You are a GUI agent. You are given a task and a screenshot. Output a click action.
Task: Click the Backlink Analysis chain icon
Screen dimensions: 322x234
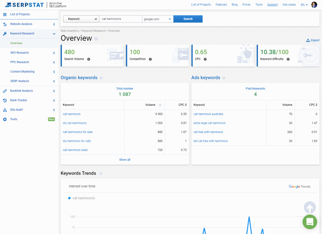coord(5,91)
